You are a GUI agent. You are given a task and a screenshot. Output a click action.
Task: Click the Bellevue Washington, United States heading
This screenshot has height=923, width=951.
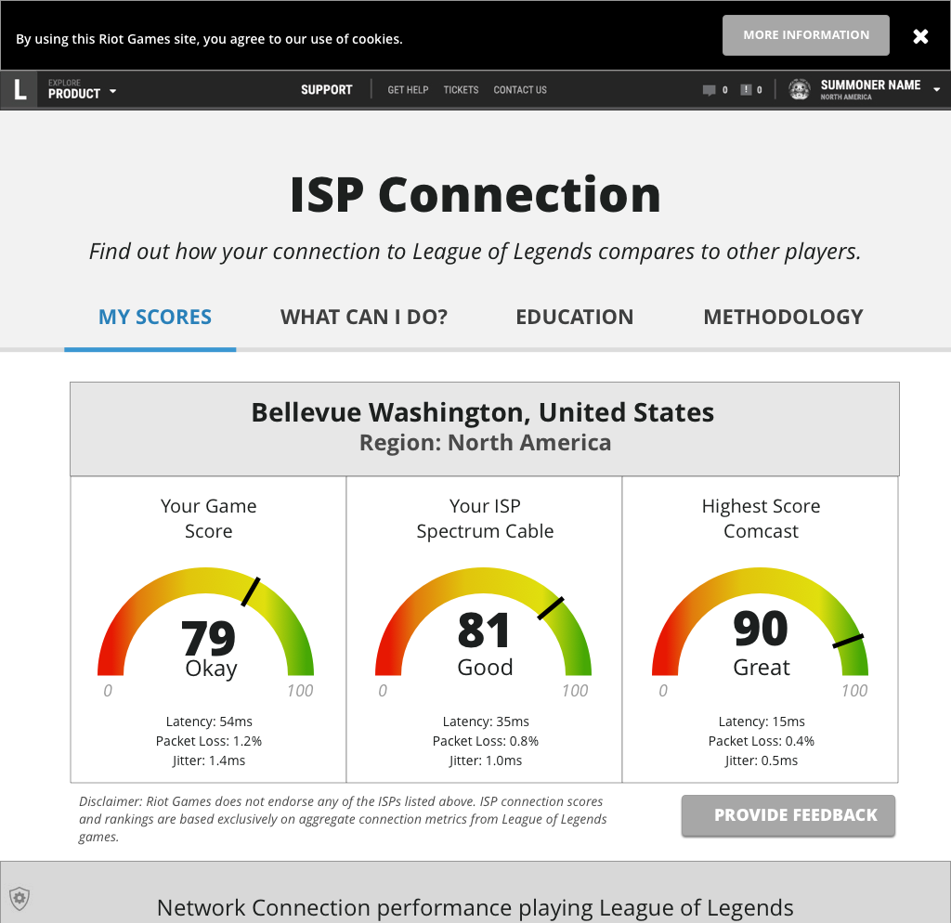coord(483,412)
